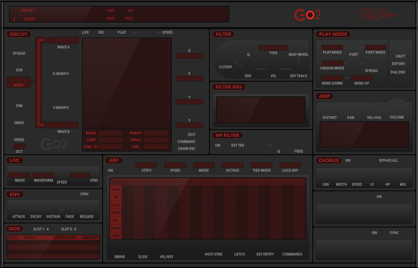The height and width of the screenshot is (268, 418).
Task: Open the filter TYPE selector
Action: (273, 48)
